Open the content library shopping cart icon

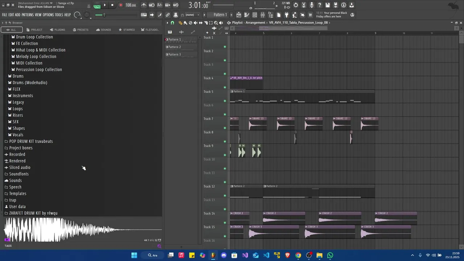pos(310,15)
